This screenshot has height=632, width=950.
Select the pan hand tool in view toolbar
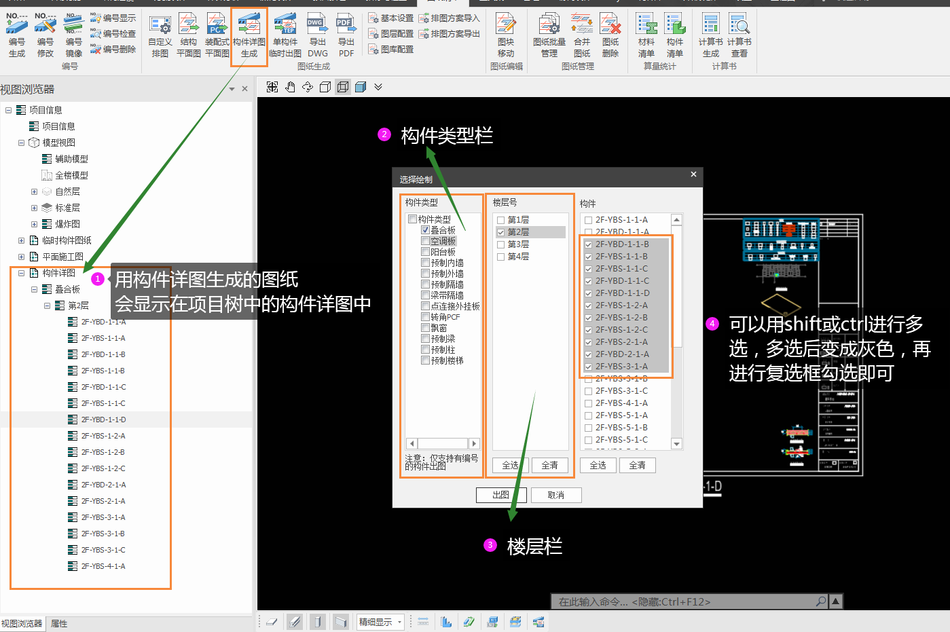click(290, 87)
